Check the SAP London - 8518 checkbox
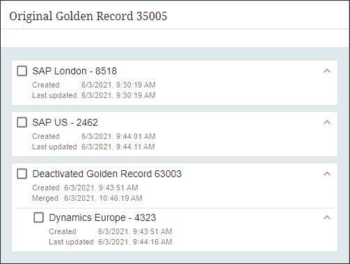Image resolution: width=350 pixels, height=264 pixels. (x=22, y=71)
